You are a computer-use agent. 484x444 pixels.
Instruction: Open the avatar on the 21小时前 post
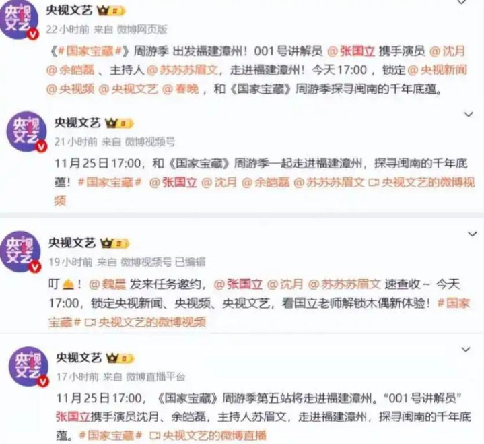click(26, 132)
